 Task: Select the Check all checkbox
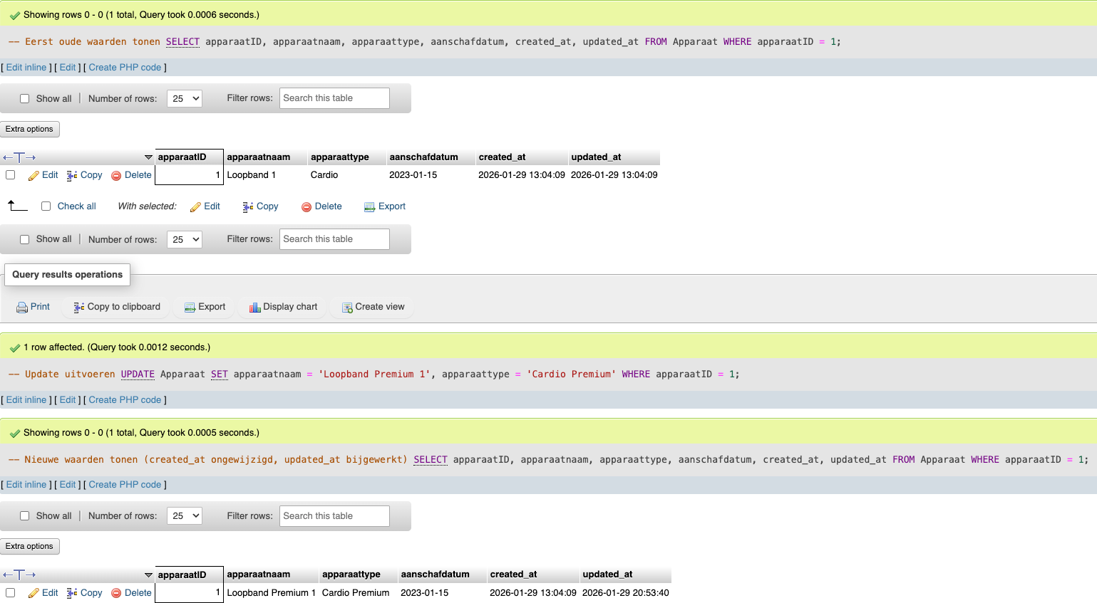46,206
